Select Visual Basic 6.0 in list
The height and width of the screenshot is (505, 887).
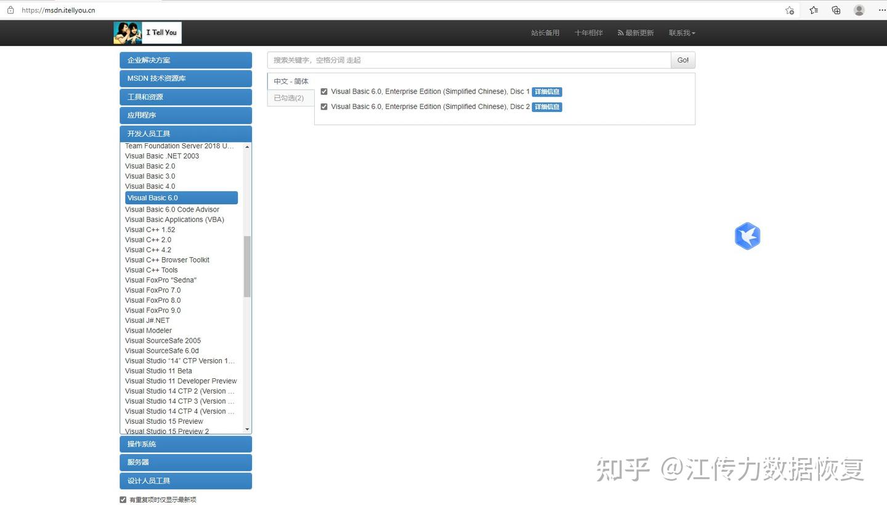pos(181,197)
